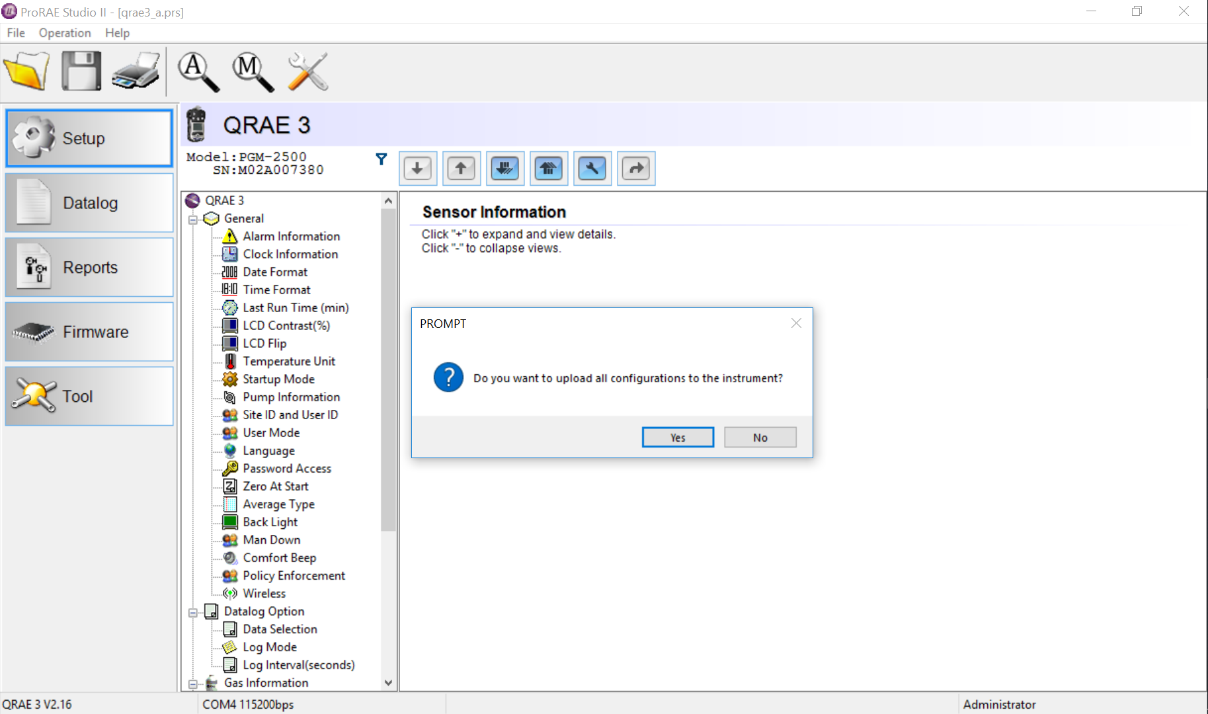Save configuration with the floppy disk icon
Image resolution: width=1208 pixels, height=714 pixels.
81,71
